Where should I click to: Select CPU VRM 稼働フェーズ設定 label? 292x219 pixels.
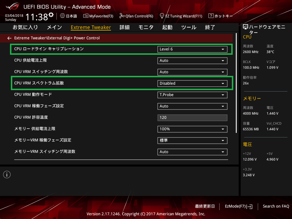tap(39, 106)
